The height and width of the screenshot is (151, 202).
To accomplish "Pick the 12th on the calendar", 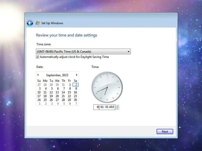I will click(x=51, y=92).
